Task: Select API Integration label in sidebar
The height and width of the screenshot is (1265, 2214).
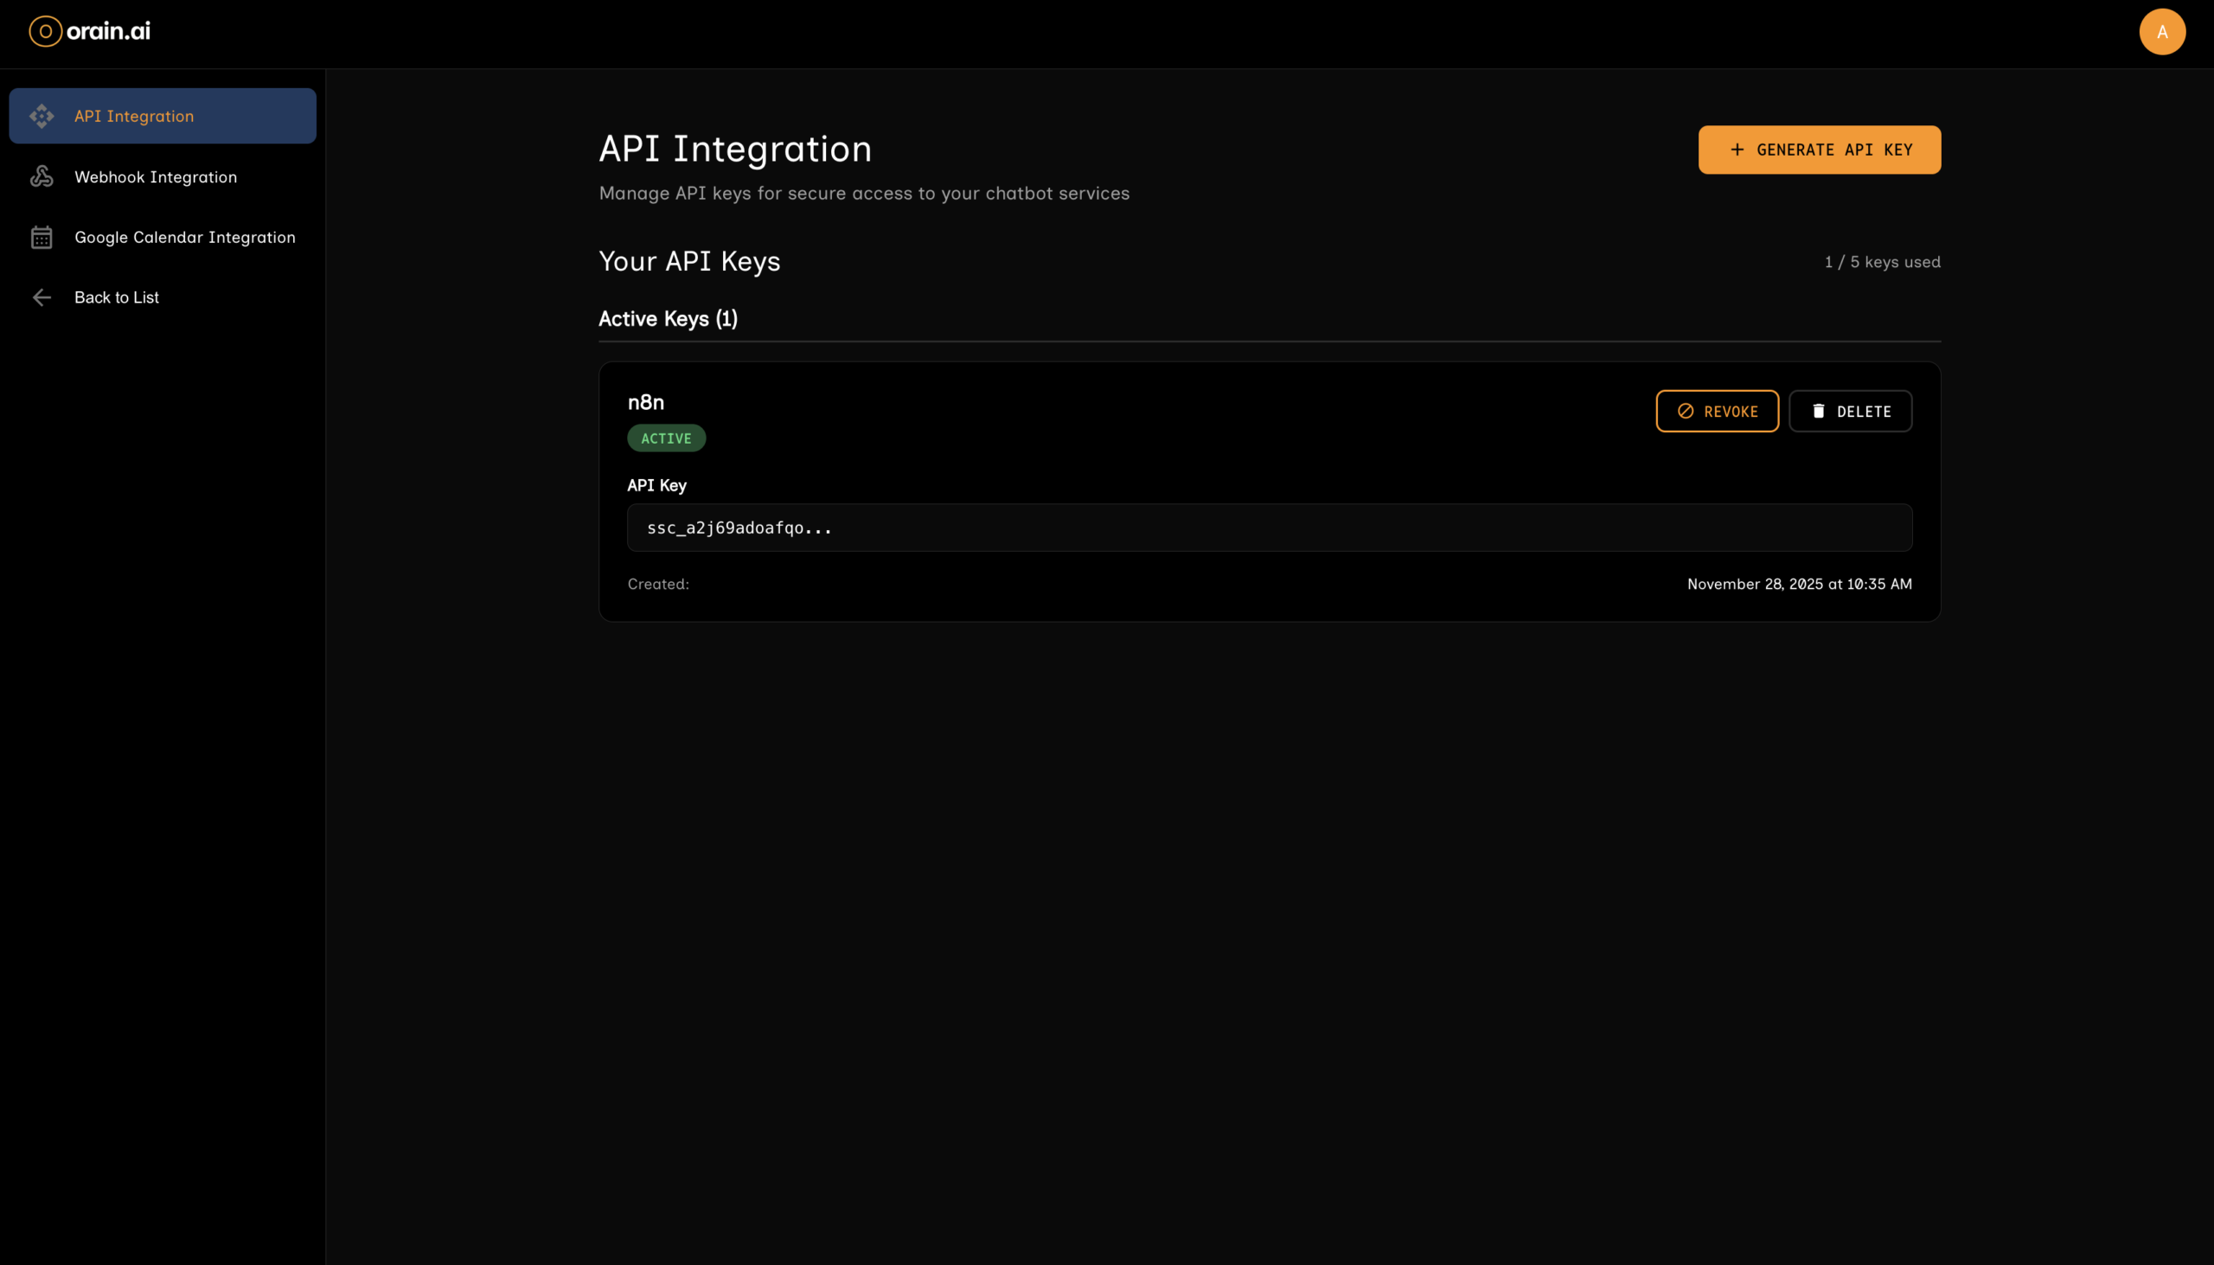Action: tap(134, 117)
